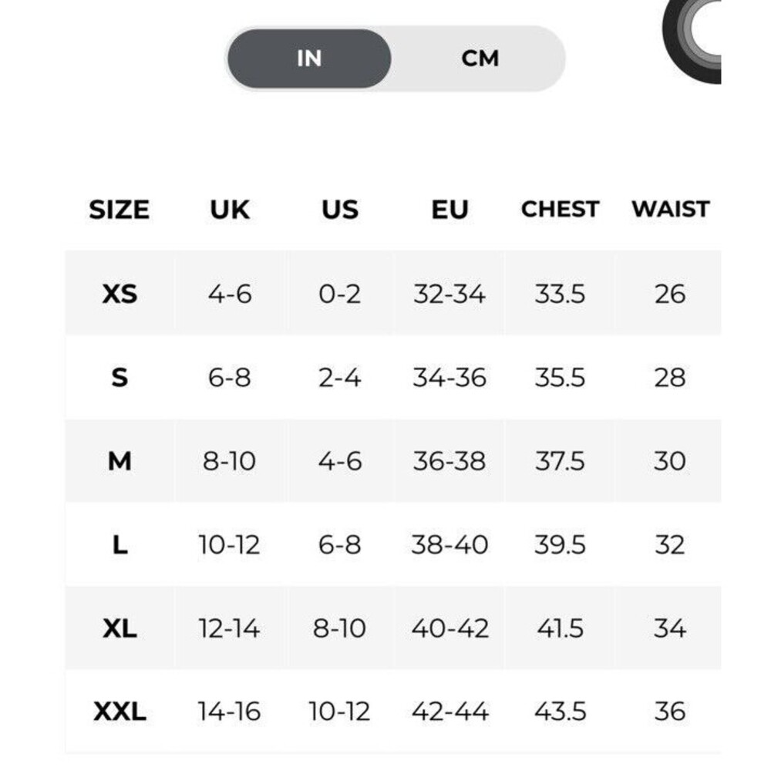The width and height of the screenshot is (771, 771).
Task: Click the UK 12-14 cell
Action: [x=229, y=628]
